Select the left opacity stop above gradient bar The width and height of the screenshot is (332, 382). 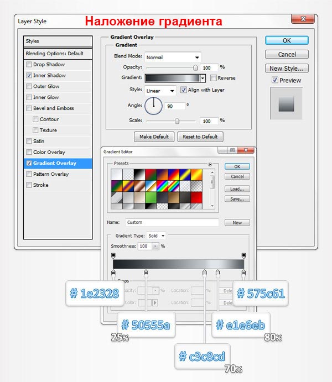(x=113, y=255)
